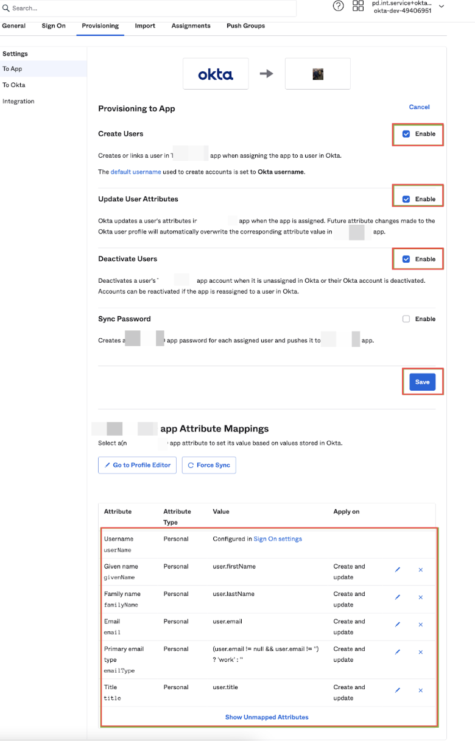Screen dimensions: 475x741
Task: Edit the Family name mapping pencil icon
Action: click(398, 597)
